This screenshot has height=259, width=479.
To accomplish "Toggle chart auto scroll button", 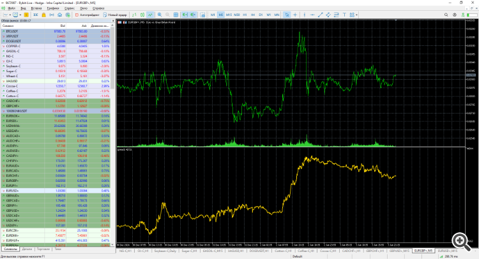I will pos(185,15).
